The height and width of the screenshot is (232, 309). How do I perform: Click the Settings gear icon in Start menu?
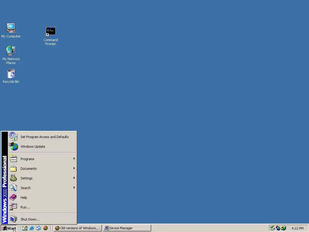[x=13, y=178]
